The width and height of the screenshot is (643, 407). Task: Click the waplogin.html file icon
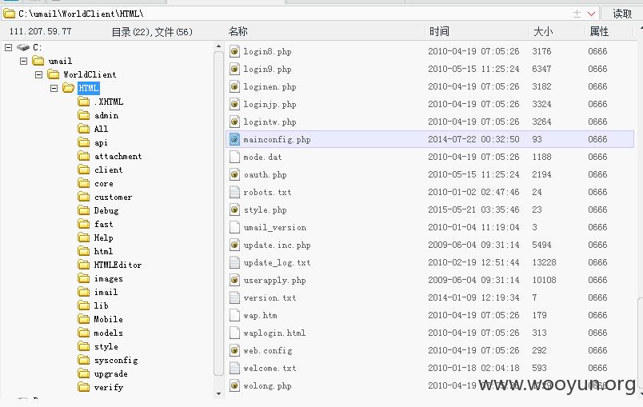234,333
